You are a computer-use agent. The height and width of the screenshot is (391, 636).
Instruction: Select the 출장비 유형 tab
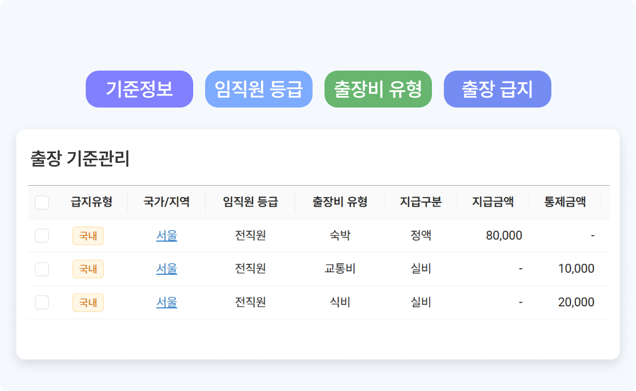(x=378, y=89)
